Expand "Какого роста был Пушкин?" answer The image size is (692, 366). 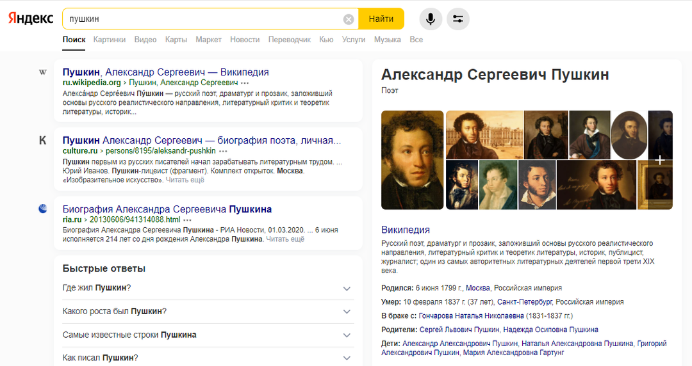coord(347,312)
